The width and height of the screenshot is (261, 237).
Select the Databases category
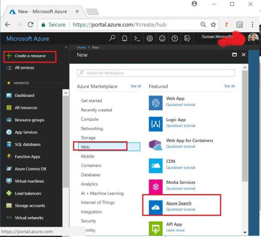click(91, 175)
